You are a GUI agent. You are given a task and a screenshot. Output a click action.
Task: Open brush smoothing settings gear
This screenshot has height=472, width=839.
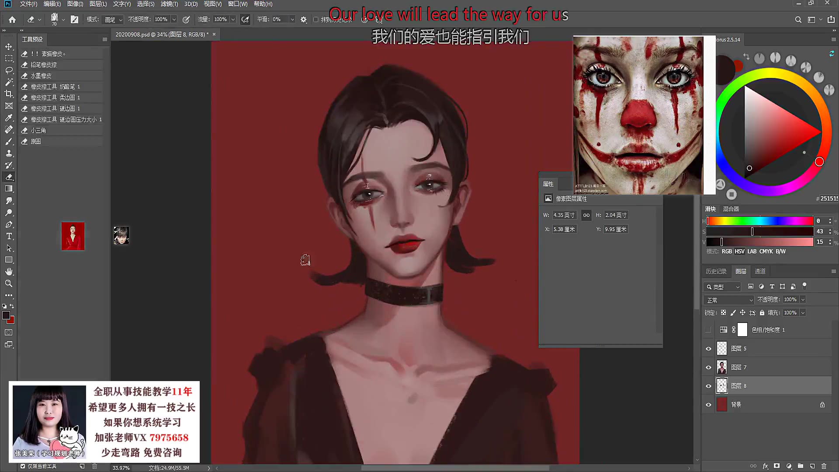304,19
